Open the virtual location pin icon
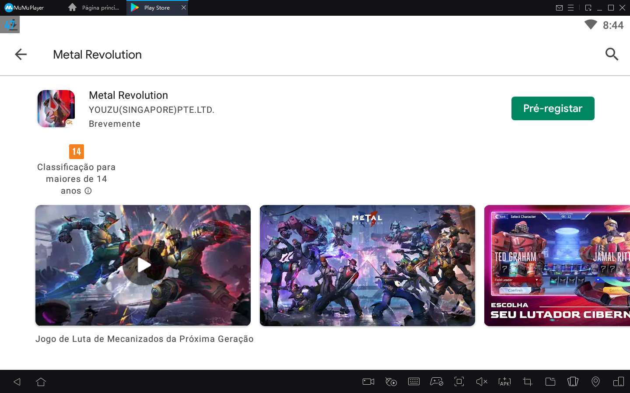The width and height of the screenshot is (630, 393). tap(595, 382)
